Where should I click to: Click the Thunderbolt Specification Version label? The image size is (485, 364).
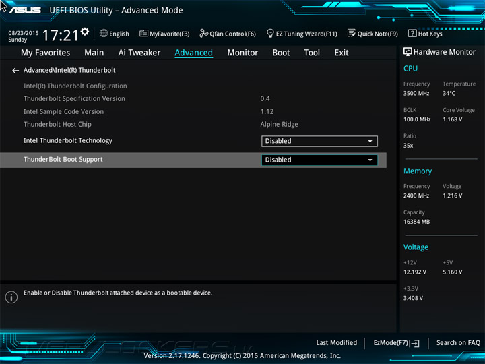click(74, 98)
